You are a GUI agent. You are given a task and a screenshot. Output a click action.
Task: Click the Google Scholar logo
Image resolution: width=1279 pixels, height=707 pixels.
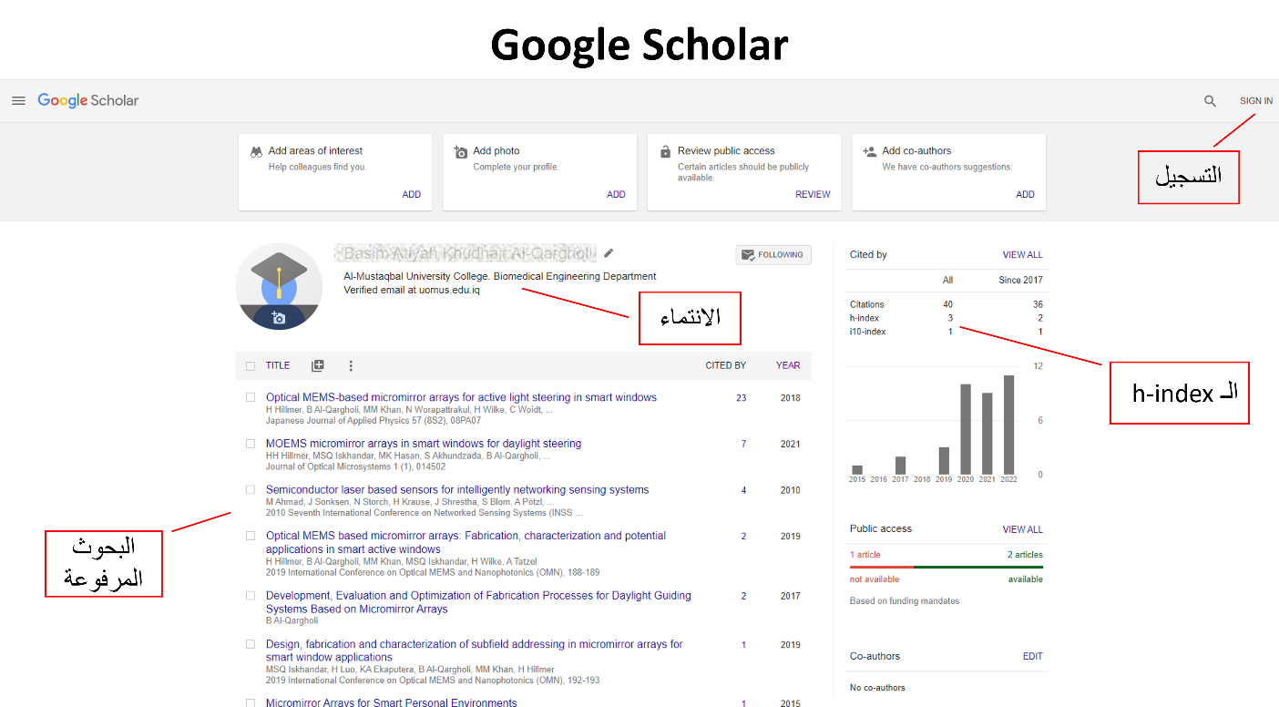pos(88,101)
